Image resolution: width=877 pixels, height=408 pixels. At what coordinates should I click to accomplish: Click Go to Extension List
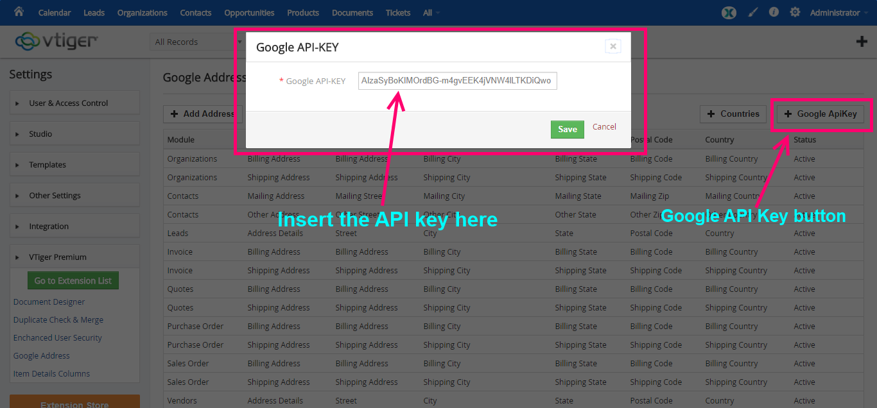[73, 280]
